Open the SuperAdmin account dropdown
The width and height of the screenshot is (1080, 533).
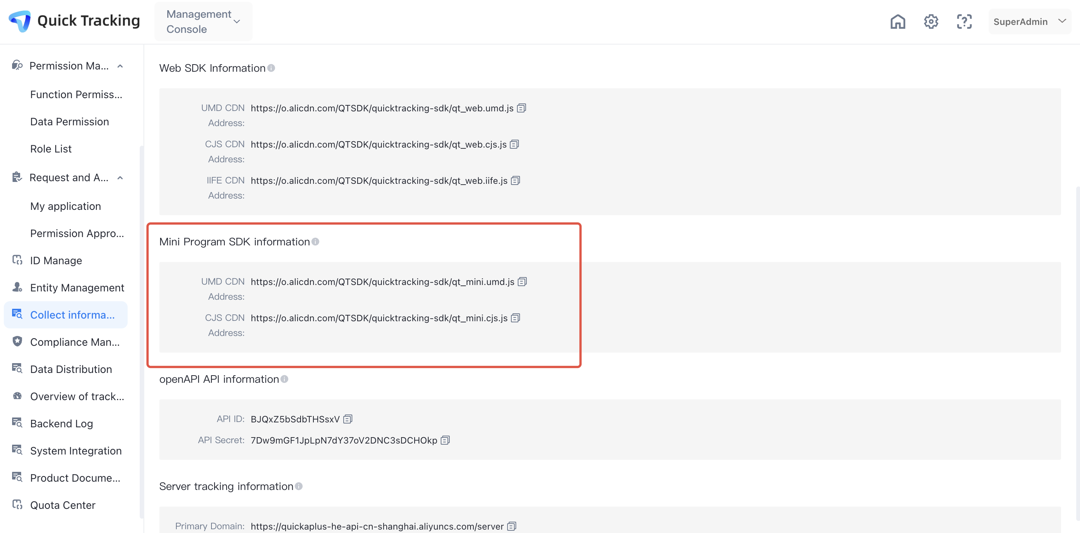[1030, 22]
